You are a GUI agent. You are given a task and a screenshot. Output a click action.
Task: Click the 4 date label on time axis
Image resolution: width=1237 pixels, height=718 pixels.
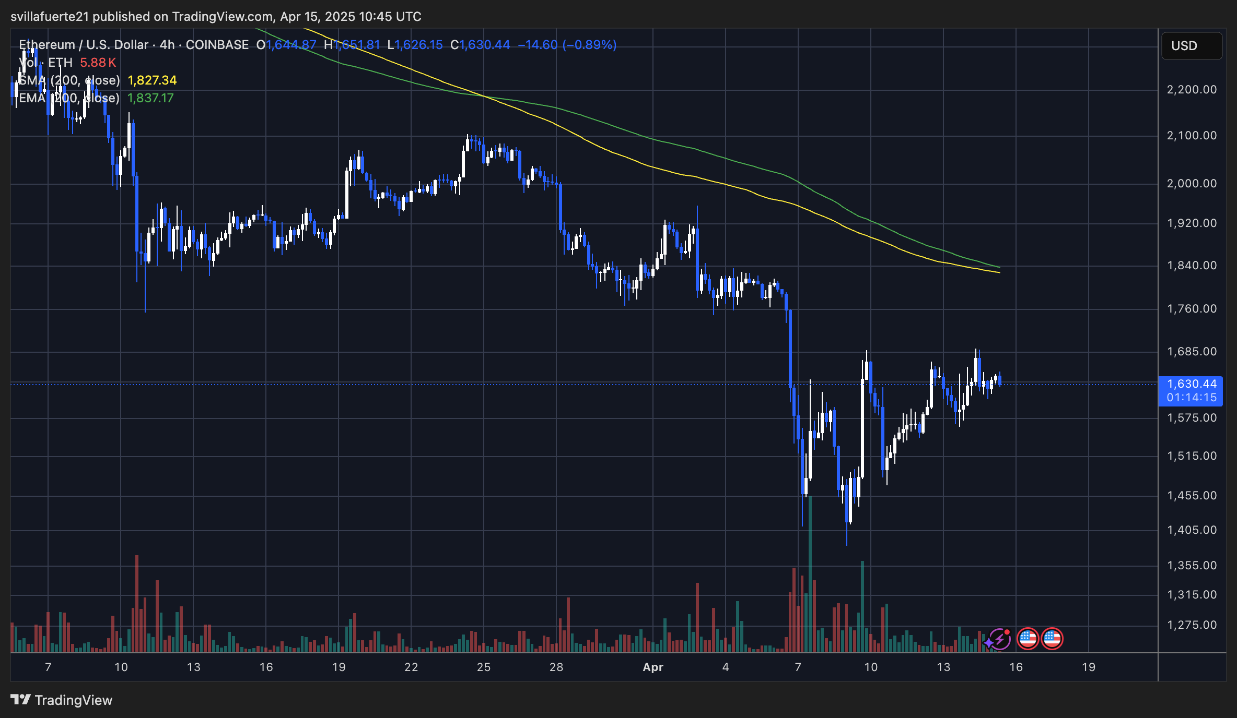click(726, 667)
